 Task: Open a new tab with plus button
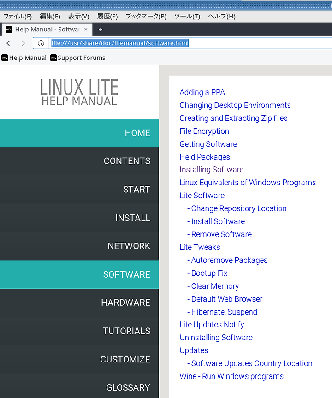click(101, 30)
